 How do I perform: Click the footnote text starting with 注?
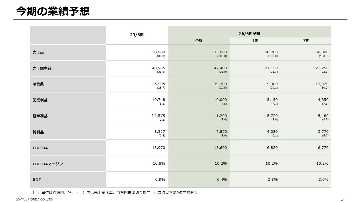pos(115,193)
